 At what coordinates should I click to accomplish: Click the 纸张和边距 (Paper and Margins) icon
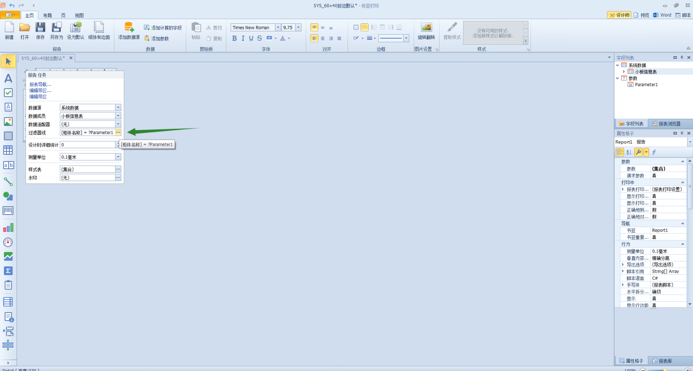(99, 28)
